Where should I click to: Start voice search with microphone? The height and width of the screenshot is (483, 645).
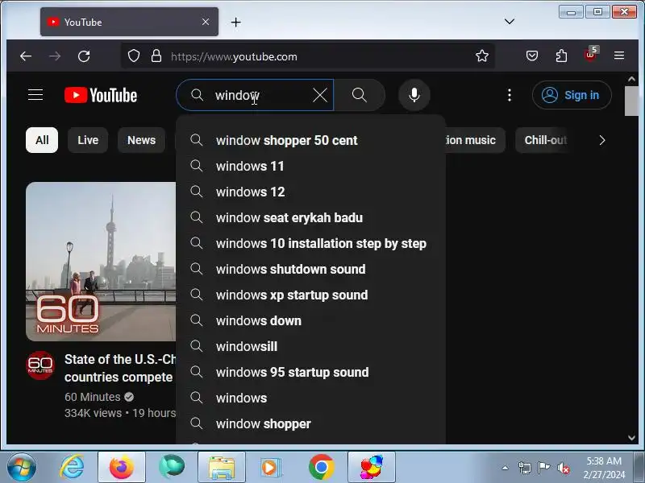click(x=414, y=95)
